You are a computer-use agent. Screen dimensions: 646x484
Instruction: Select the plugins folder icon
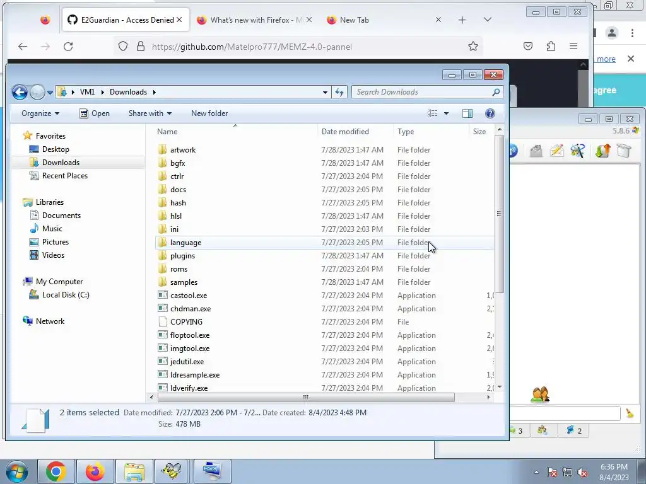tap(163, 256)
